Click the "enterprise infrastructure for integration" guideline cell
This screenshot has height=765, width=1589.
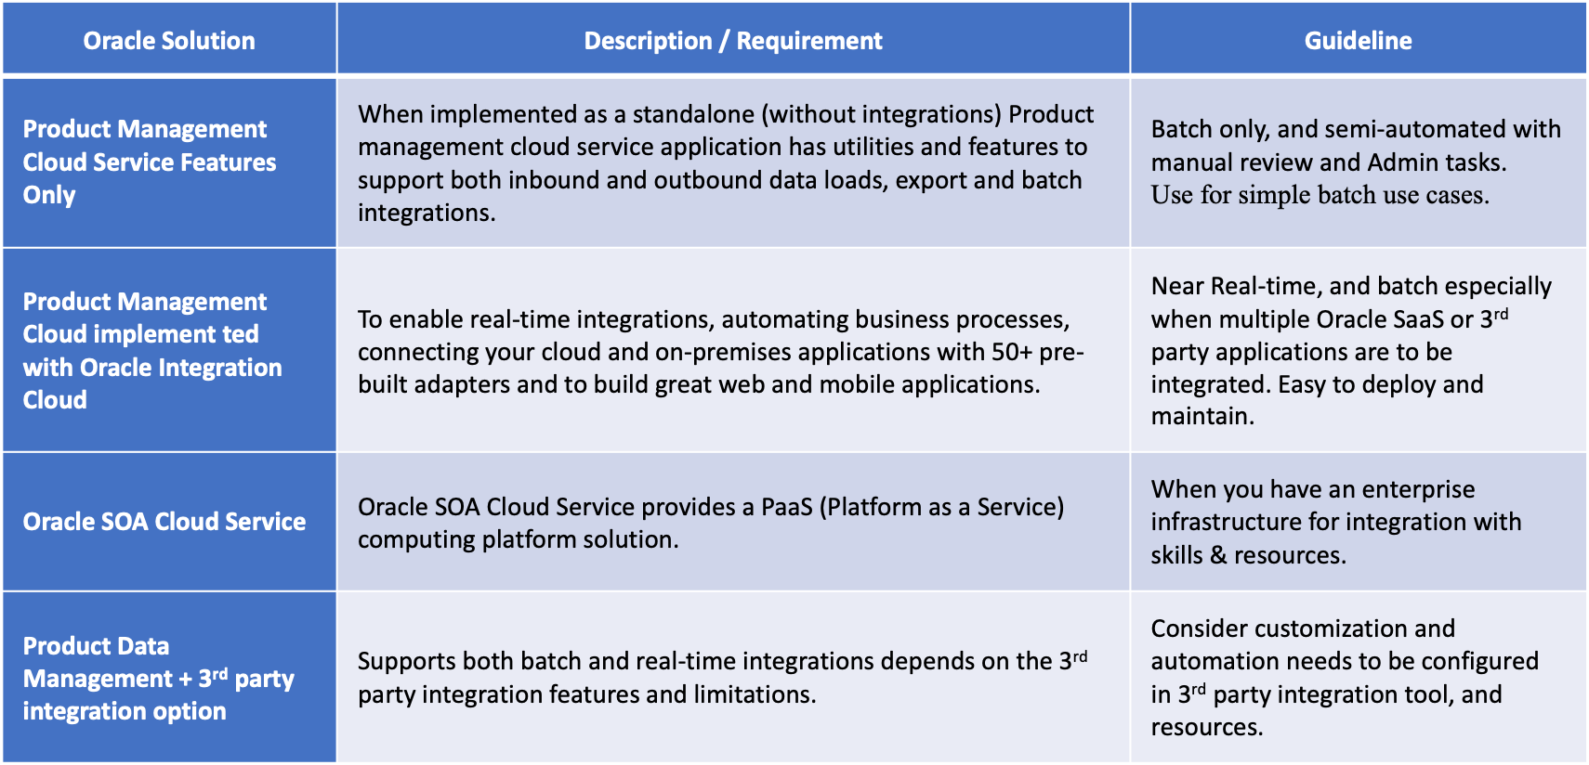pyautogui.click(x=1359, y=522)
